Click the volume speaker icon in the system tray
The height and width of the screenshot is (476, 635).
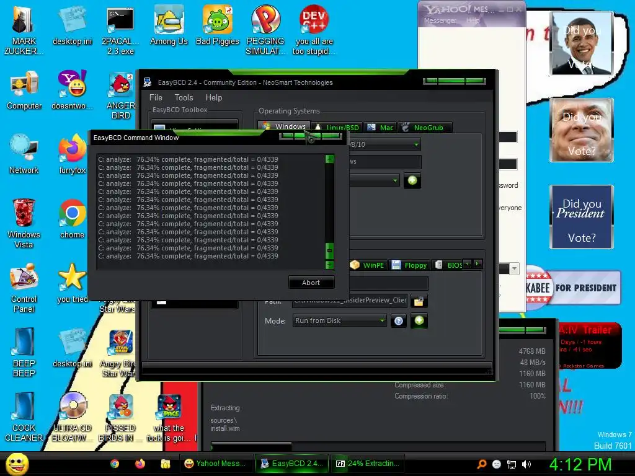pos(526,464)
